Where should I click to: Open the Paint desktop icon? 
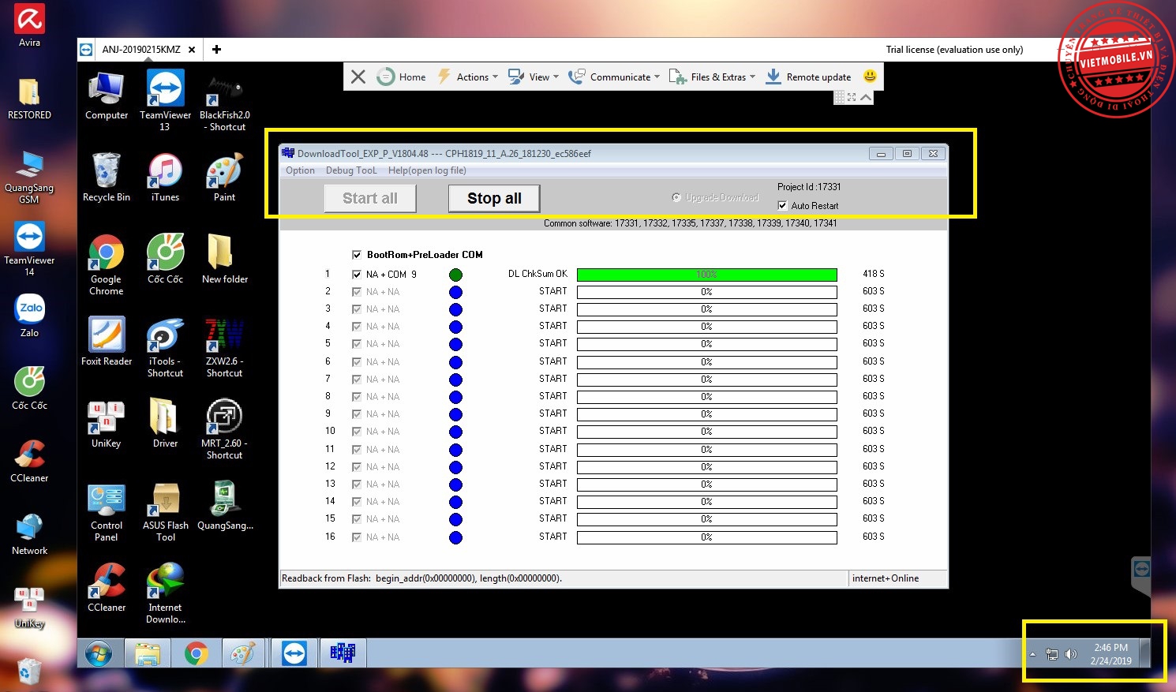click(x=225, y=178)
